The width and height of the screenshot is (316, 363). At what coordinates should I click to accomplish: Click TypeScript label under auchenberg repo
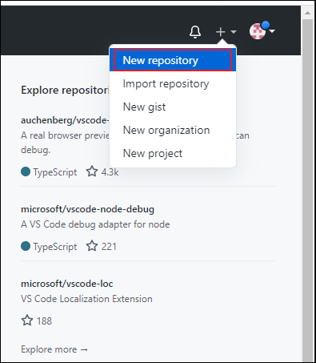coord(55,172)
